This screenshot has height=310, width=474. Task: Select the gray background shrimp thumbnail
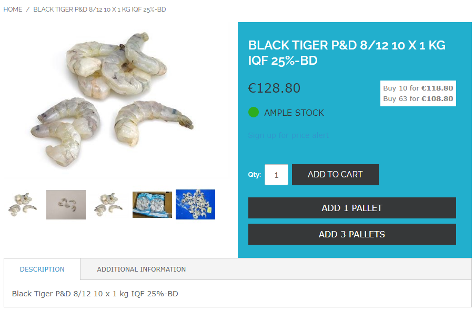point(66,205)
